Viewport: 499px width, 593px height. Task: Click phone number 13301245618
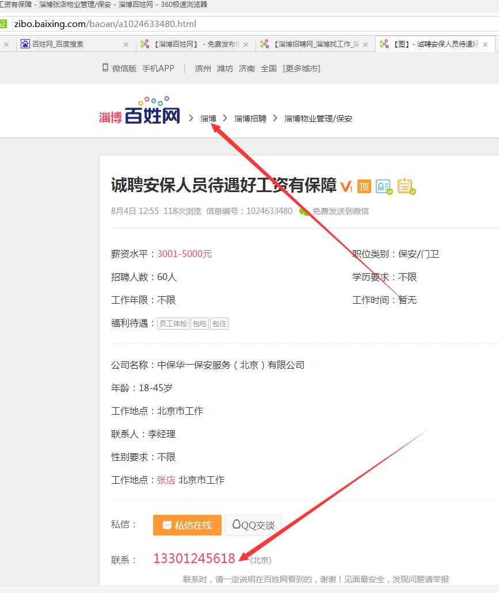pos(195,558)
